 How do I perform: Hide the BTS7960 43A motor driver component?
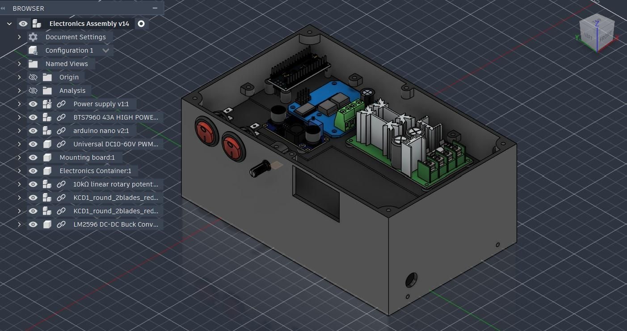(x=33, y=117)
